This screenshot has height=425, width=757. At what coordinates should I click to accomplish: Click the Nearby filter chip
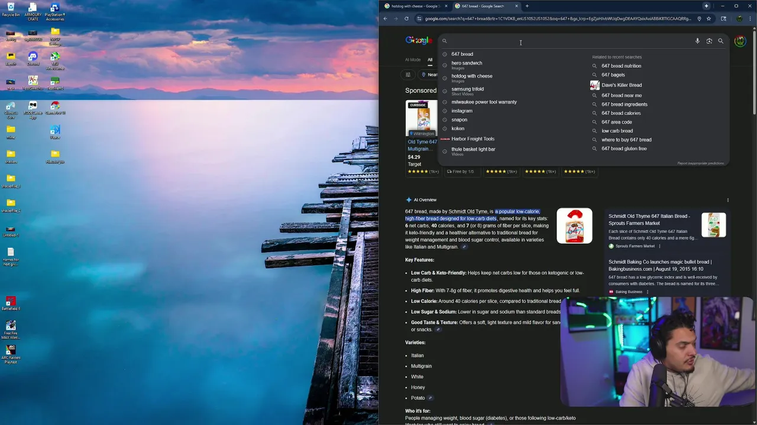(x=429, y=74)
